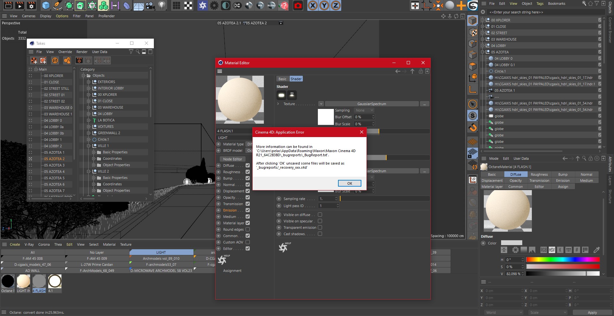614x316 pixels.
Task: Select the LIGHT material layer tab
Action: (161, 252)
